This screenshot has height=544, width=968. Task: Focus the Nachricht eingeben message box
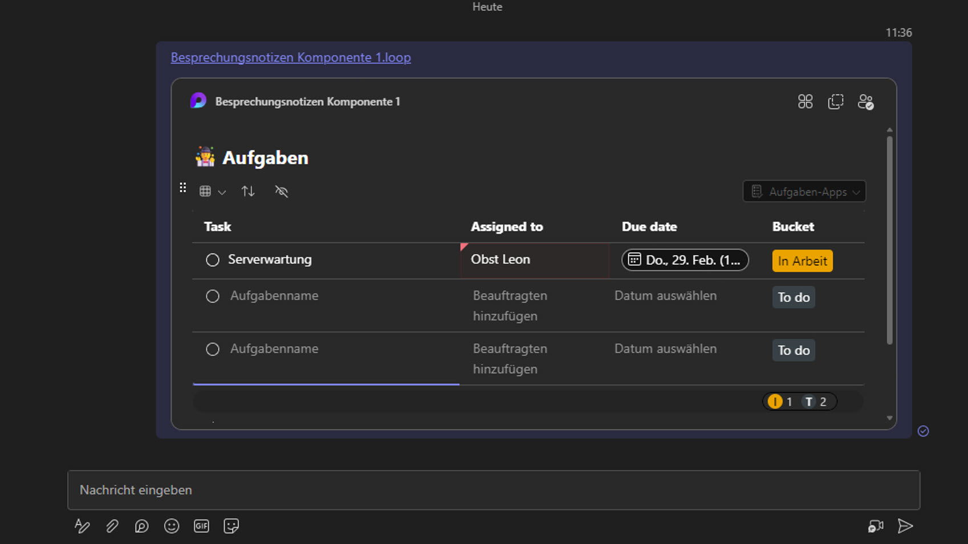point(494,490)
